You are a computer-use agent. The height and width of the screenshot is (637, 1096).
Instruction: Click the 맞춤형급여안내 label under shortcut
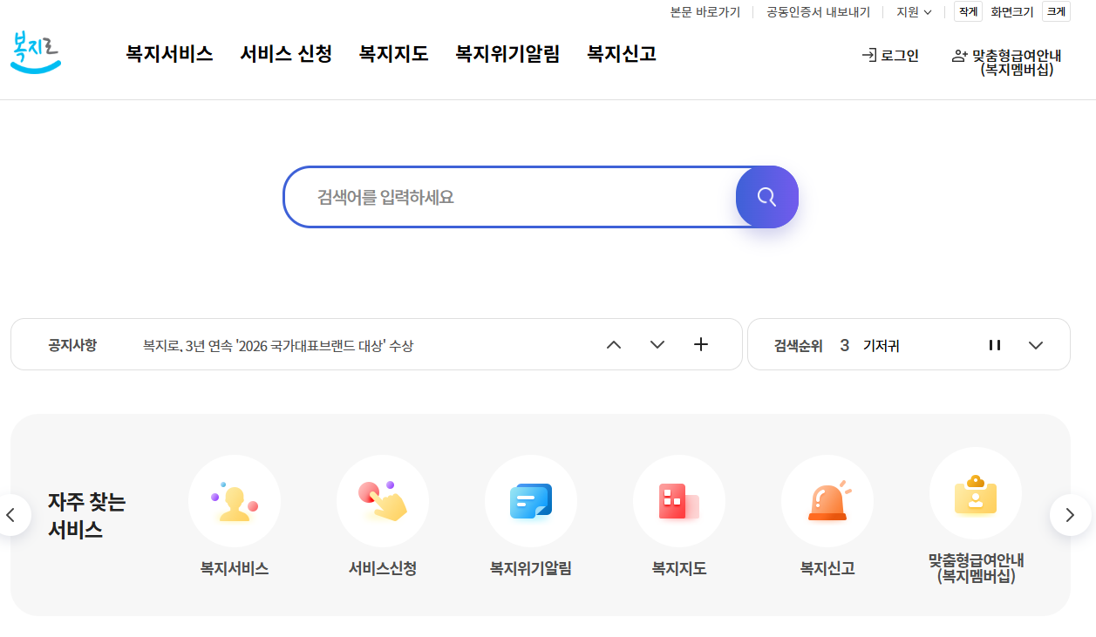click(x=976, y=568)
